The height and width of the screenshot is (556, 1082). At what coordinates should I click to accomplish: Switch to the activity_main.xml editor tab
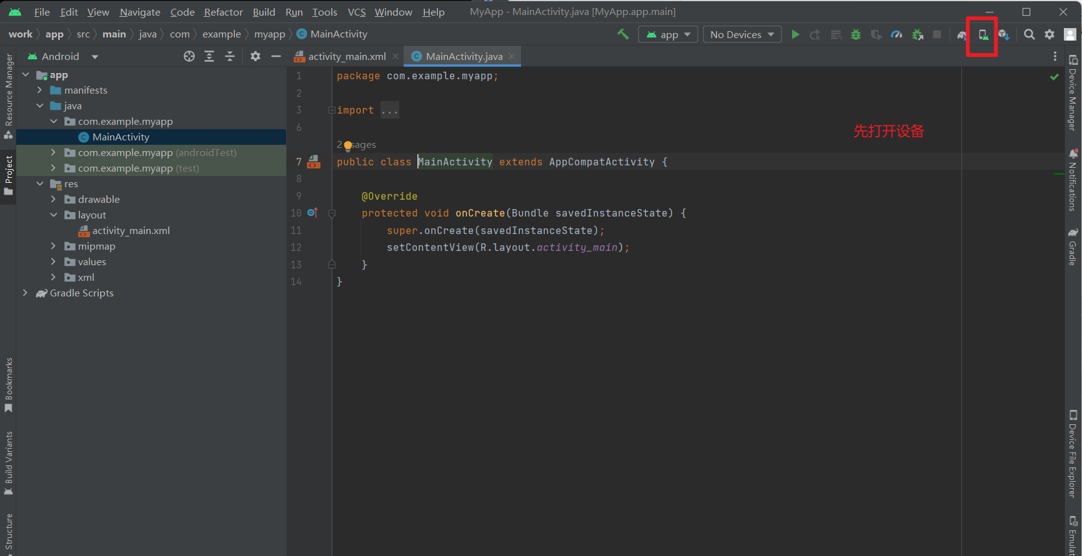coord(347,56)
